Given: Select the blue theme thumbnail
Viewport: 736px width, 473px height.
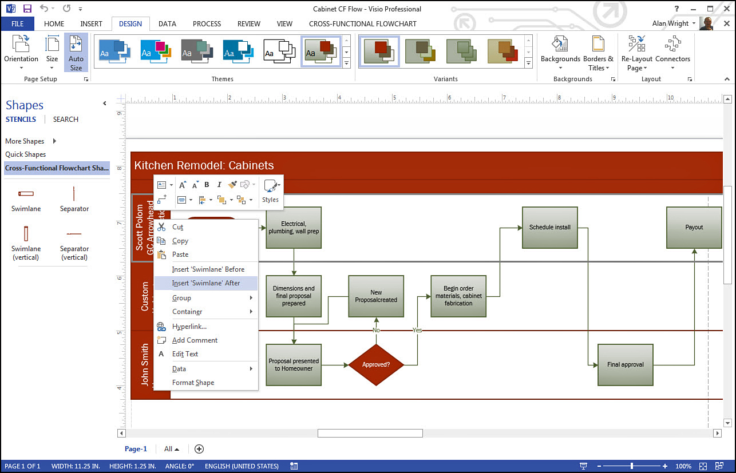Looking at the screenshot, I should coord(115,51).
